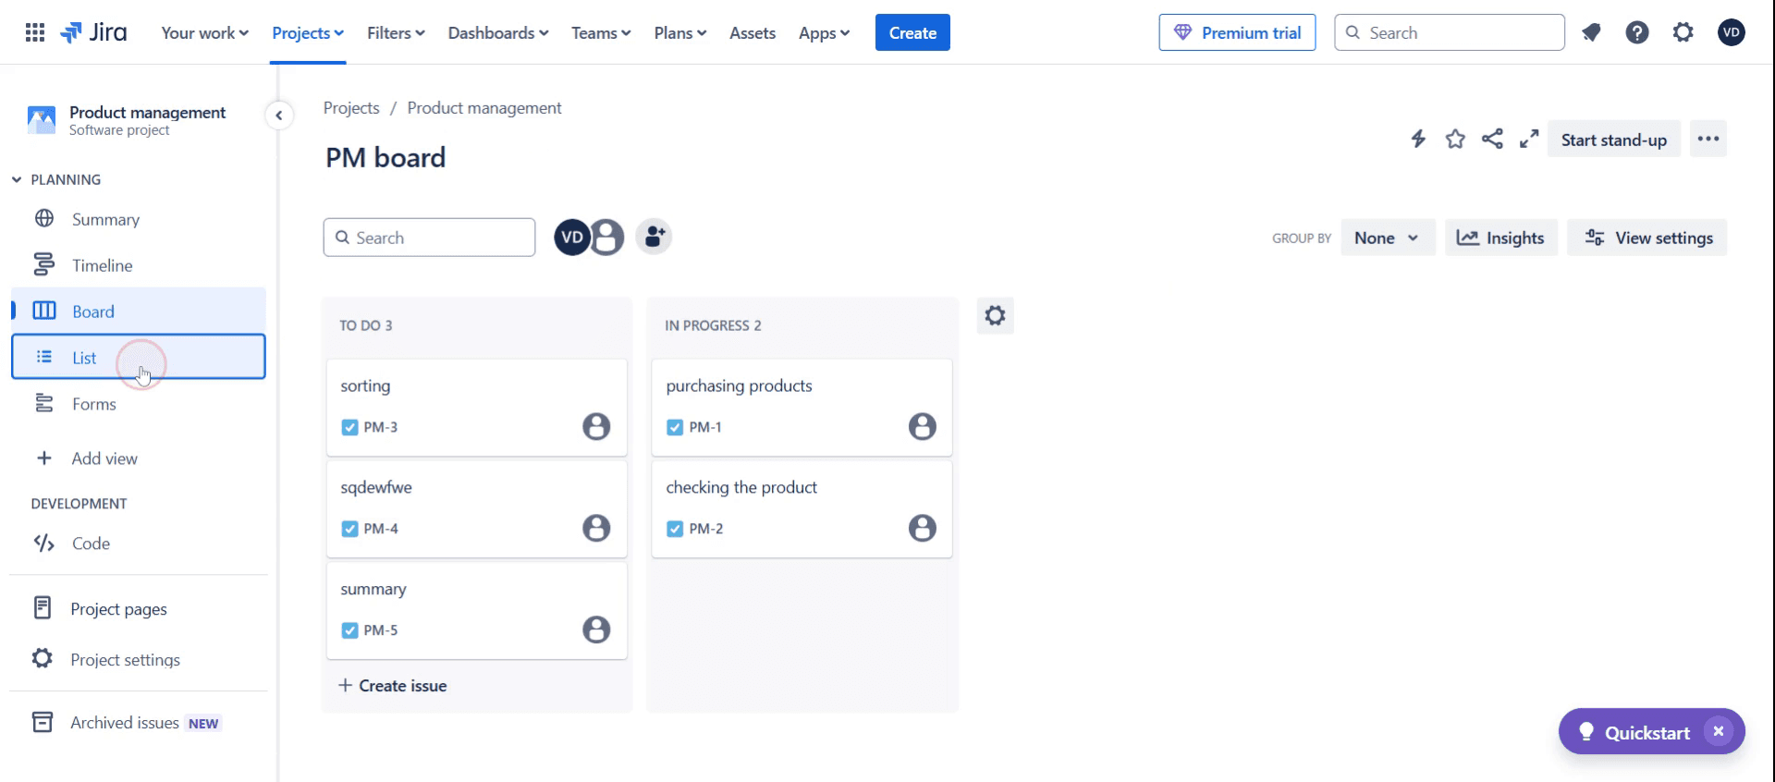Click Start stand-up button

(x=1614, y=140)
